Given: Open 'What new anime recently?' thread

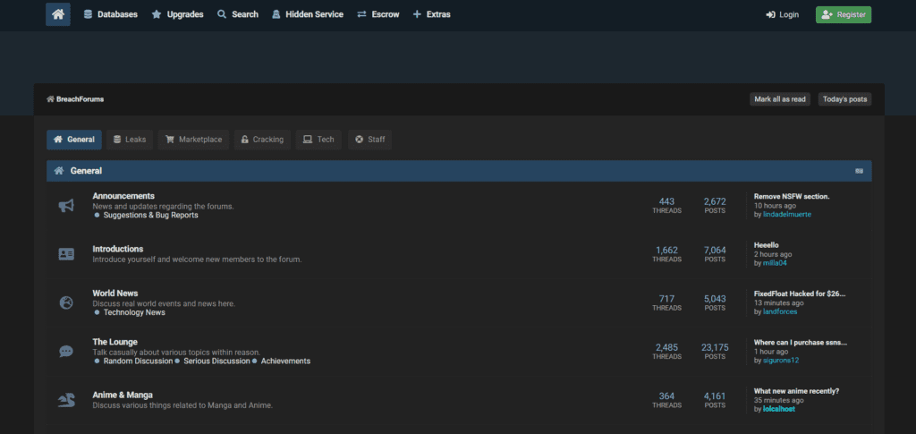Looking at the screenshot, I should pos(796,391).
